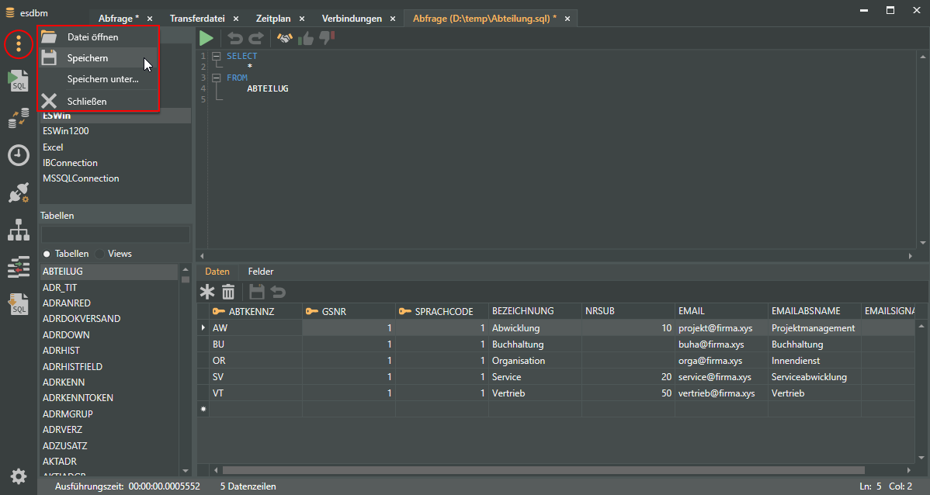This screenshot has width=930, height=495.
Task: Close the Abteilung.sql query tab
Action: (567, 19)
